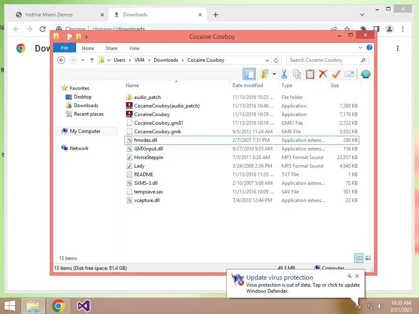
Task: Click the Search Cocaine Cowboy field
Action: [x=328, y=60]
